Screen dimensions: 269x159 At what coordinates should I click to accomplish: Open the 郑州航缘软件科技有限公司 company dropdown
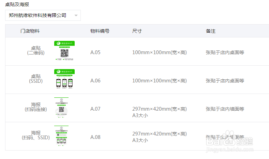point(38,15)
